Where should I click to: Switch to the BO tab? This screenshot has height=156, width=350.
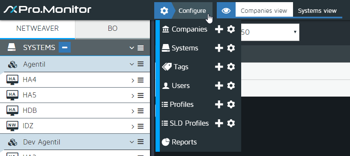tap(113, 29)
